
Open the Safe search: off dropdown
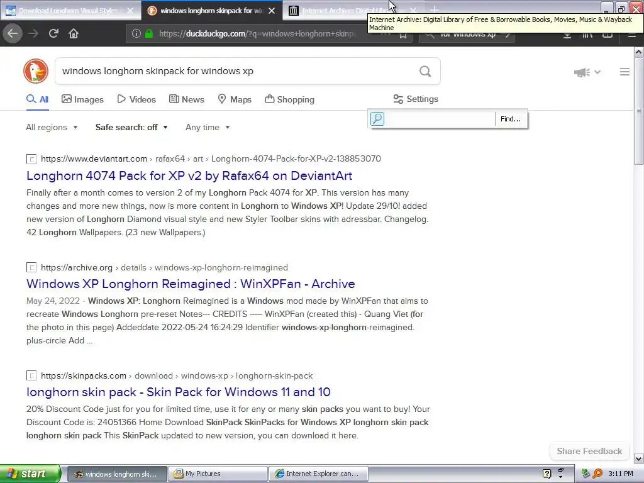(x=131, y=127)
